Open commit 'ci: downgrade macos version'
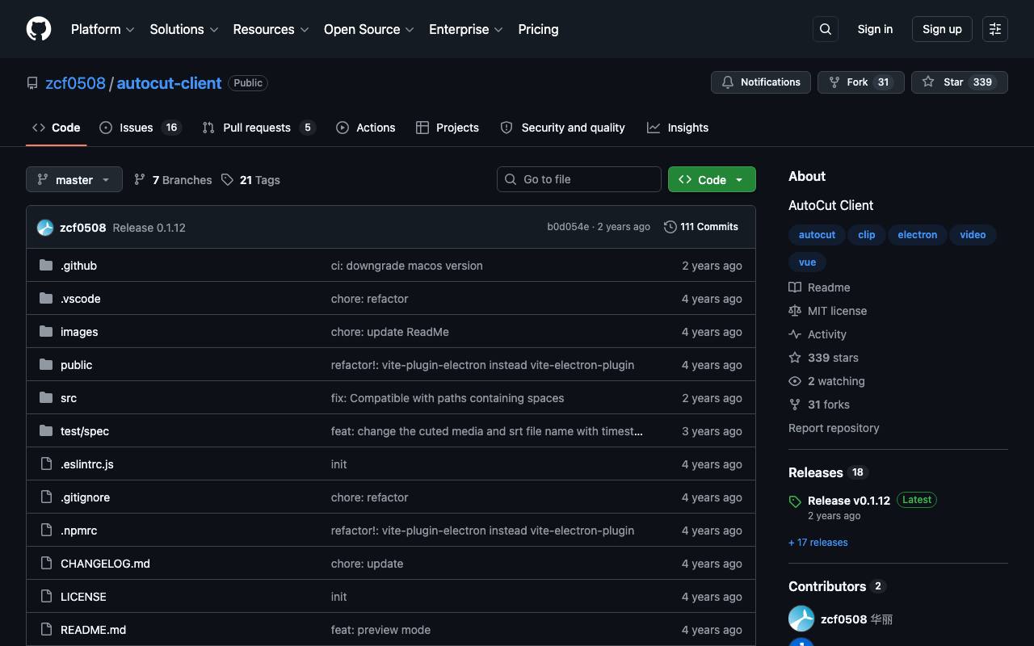 [407, 266]
